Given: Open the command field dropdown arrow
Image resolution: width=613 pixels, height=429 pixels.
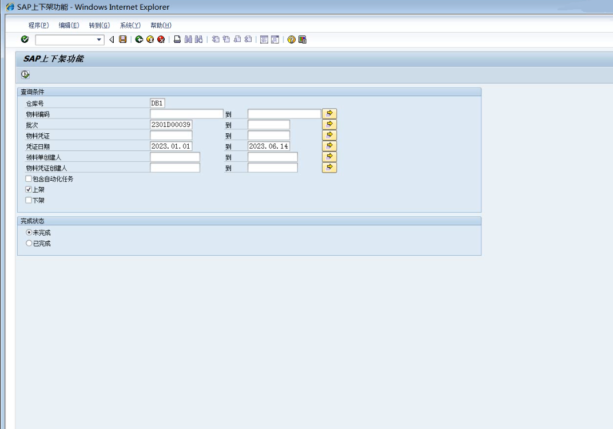Looking at the screenshot, I should coord(99,39).
